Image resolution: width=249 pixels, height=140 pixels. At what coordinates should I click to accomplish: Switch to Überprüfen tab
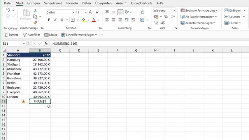[x=103, y=3]
